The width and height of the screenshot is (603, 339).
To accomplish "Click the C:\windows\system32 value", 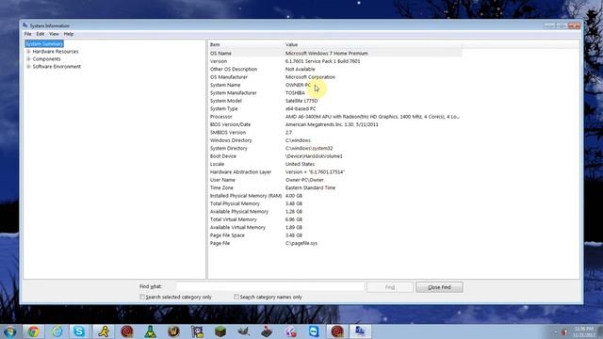I will (309, 149).
